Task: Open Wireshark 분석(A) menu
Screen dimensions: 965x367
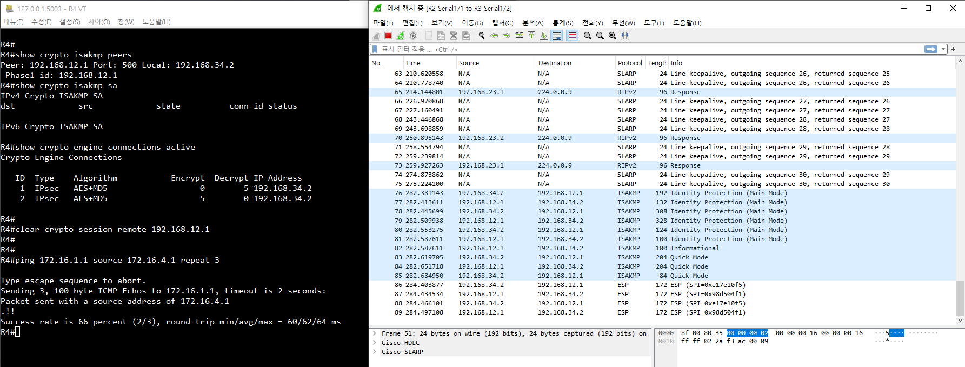Action: point(533,23)
